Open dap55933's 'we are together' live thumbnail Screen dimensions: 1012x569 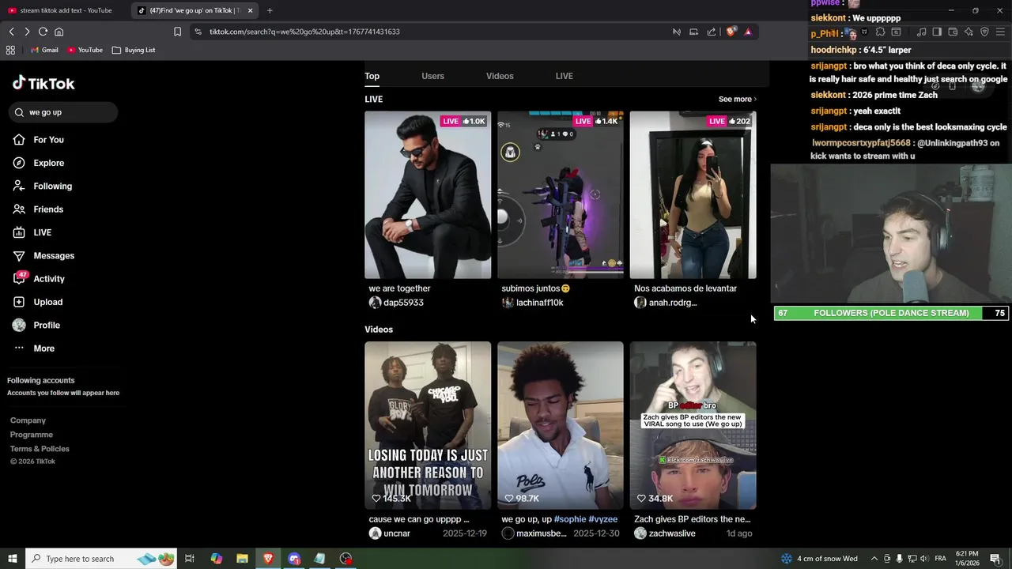[x=428, y=194]
